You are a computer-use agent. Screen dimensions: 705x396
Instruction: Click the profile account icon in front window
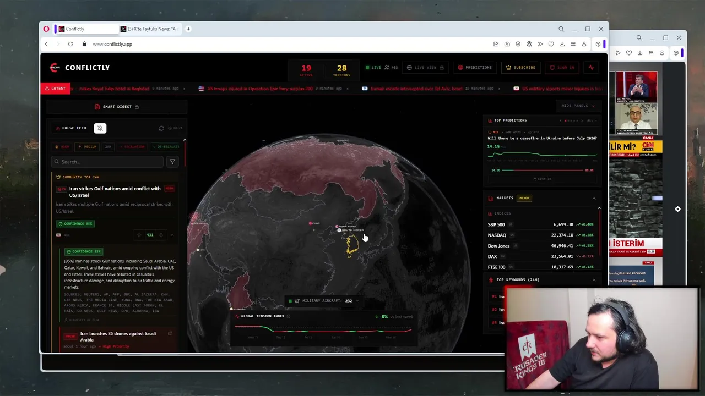point(584,44)
